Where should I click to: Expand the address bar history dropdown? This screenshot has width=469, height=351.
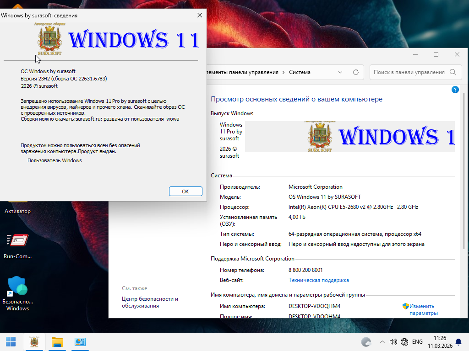click(340, 72)
